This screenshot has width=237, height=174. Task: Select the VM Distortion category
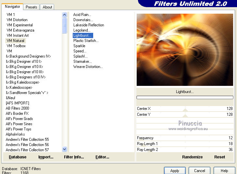click(x=17, y=20)
